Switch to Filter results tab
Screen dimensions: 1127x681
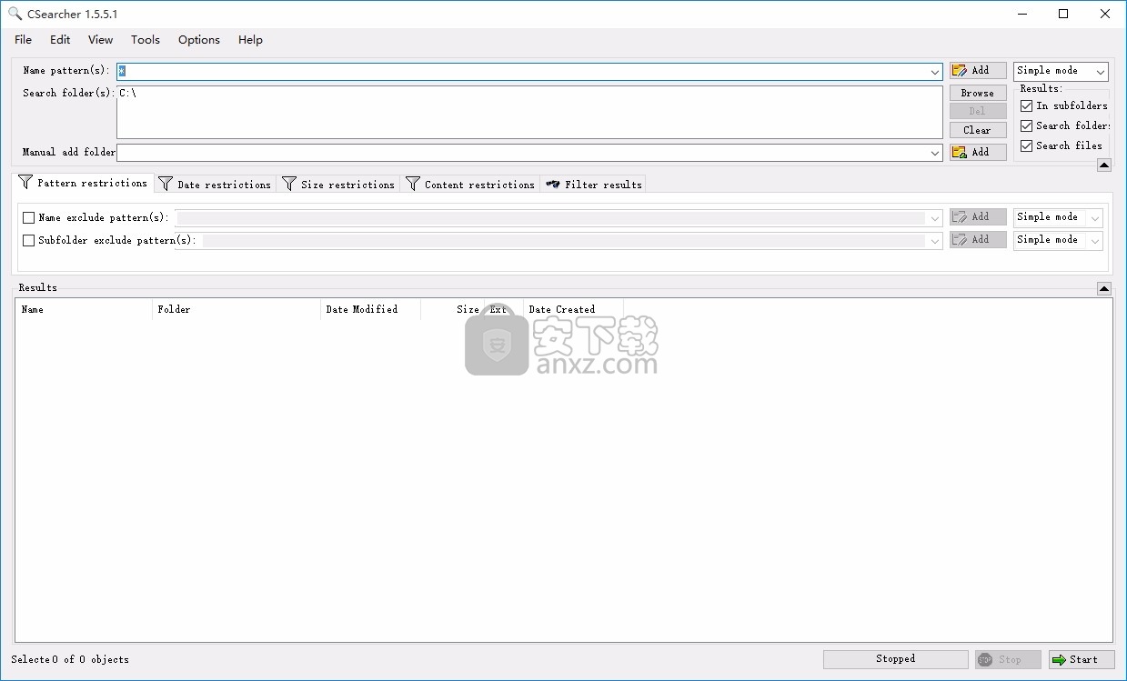pos(593,184)
